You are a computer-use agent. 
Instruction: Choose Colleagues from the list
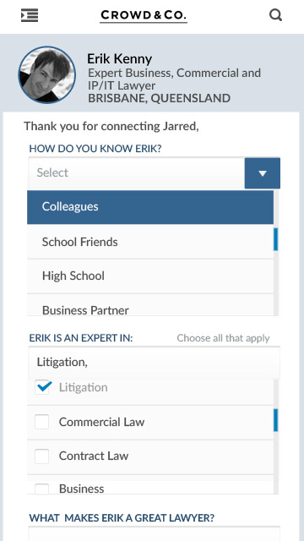tap(150, 207)
